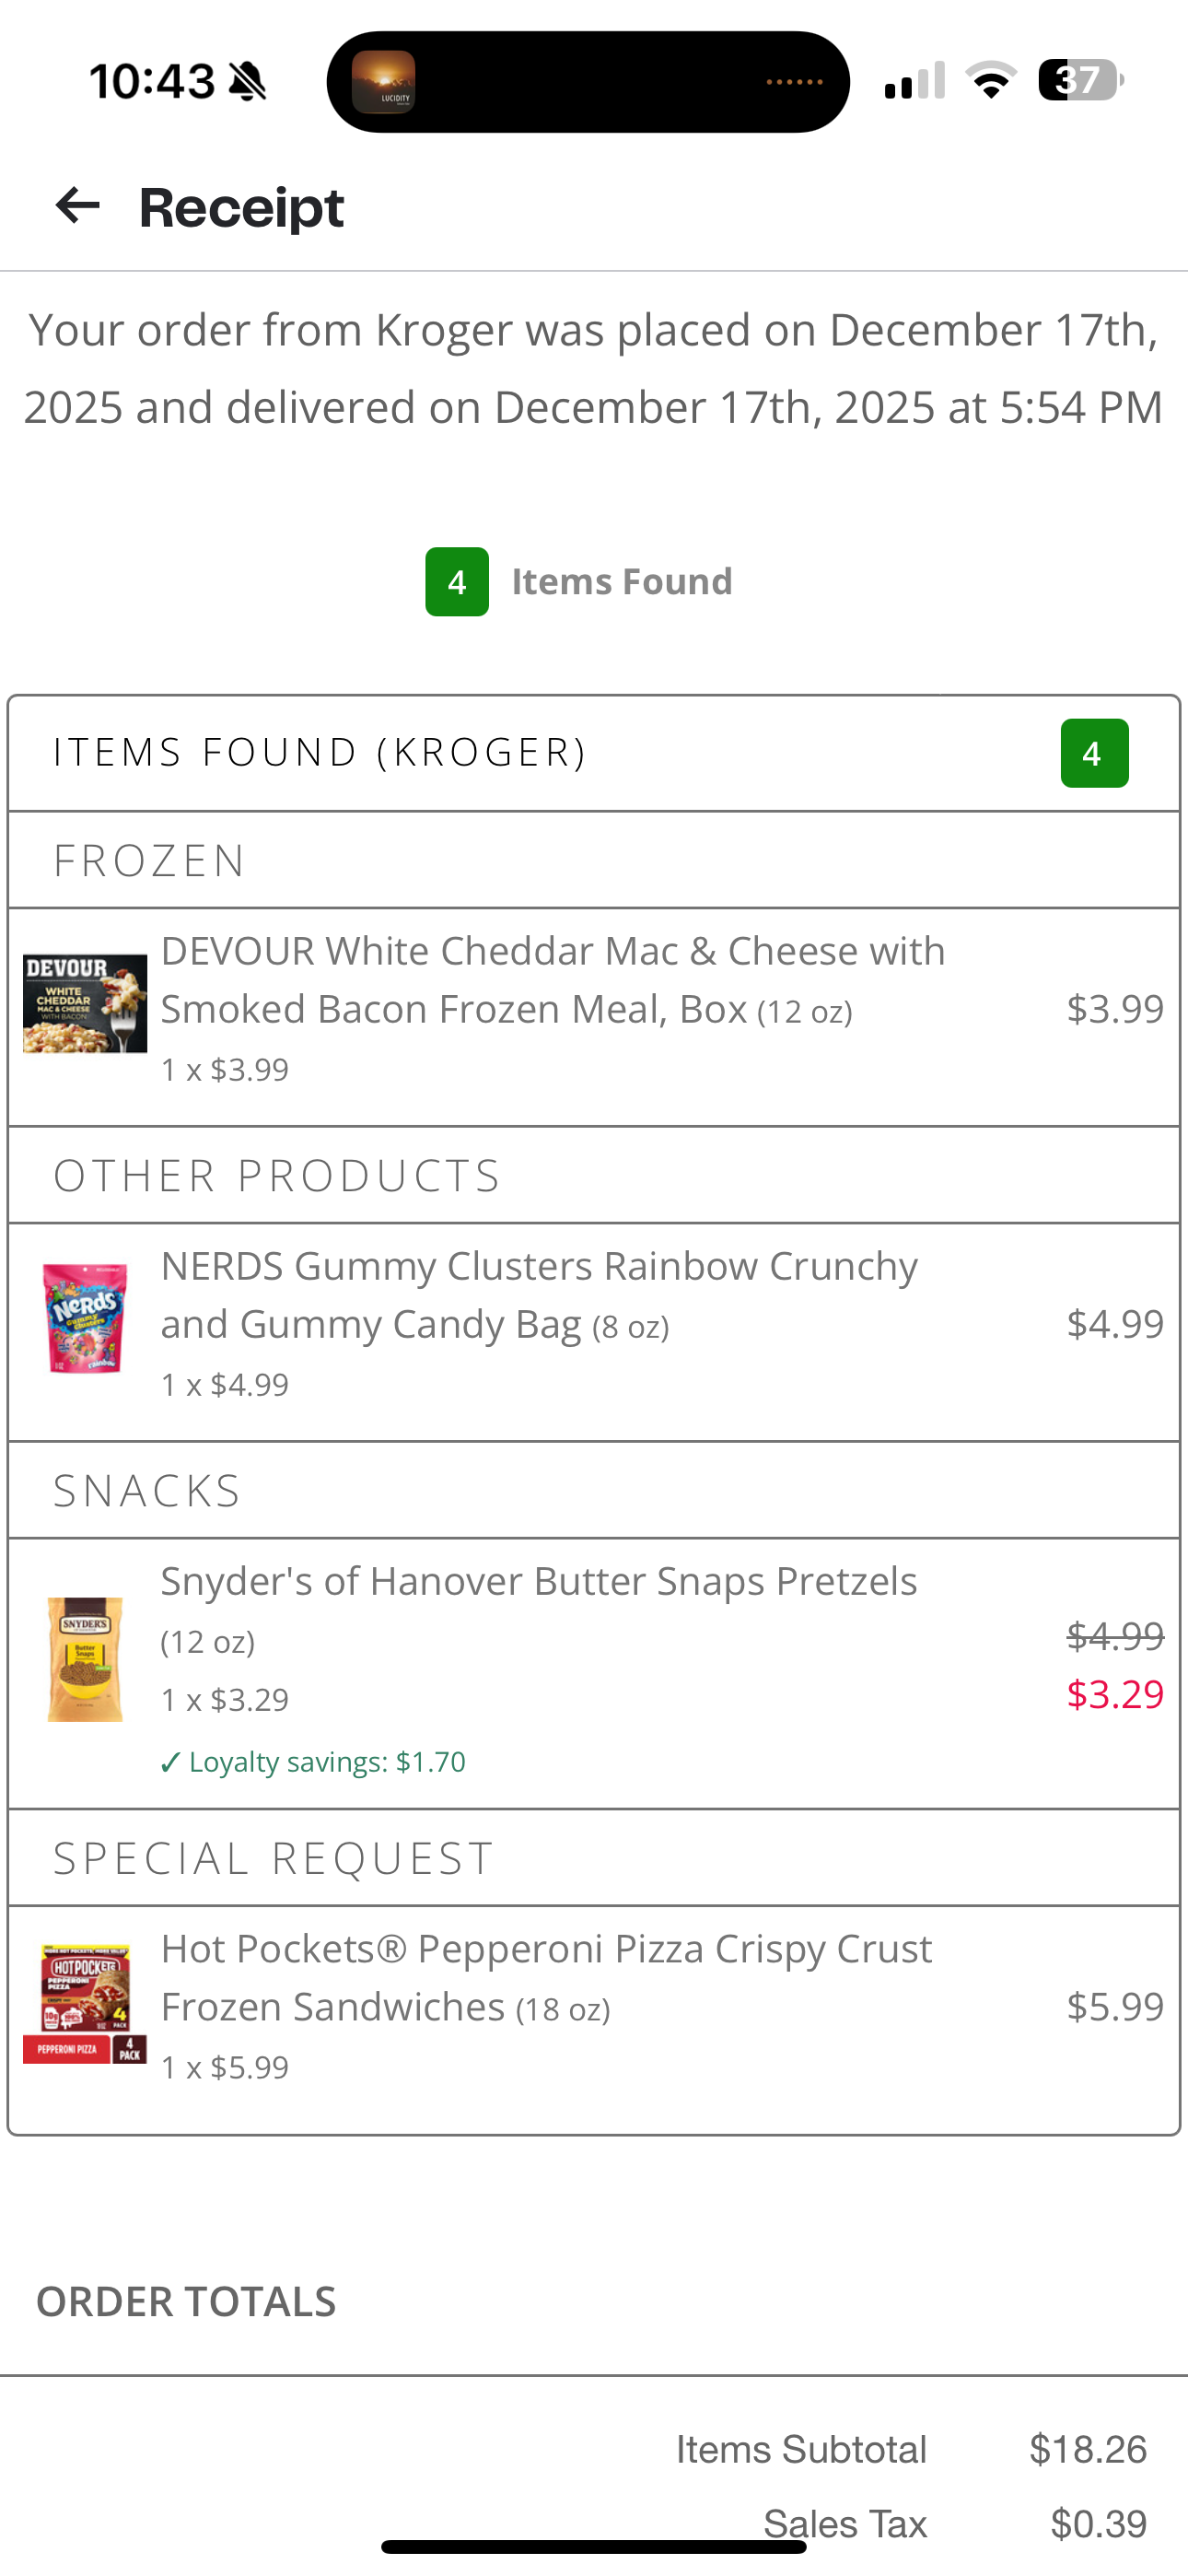Tap the silent mode bell icon
Image resolution: width=1188 pixels, height=2576 pixels.
(247, 81)
